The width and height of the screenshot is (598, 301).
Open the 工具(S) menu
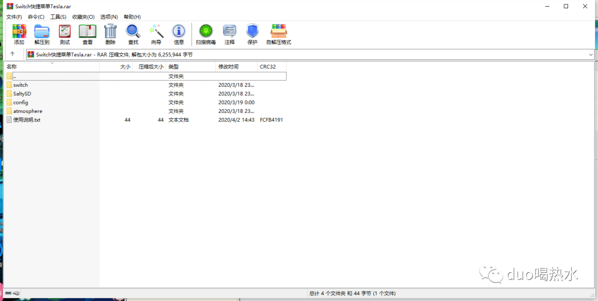click(x=58, y=17)
